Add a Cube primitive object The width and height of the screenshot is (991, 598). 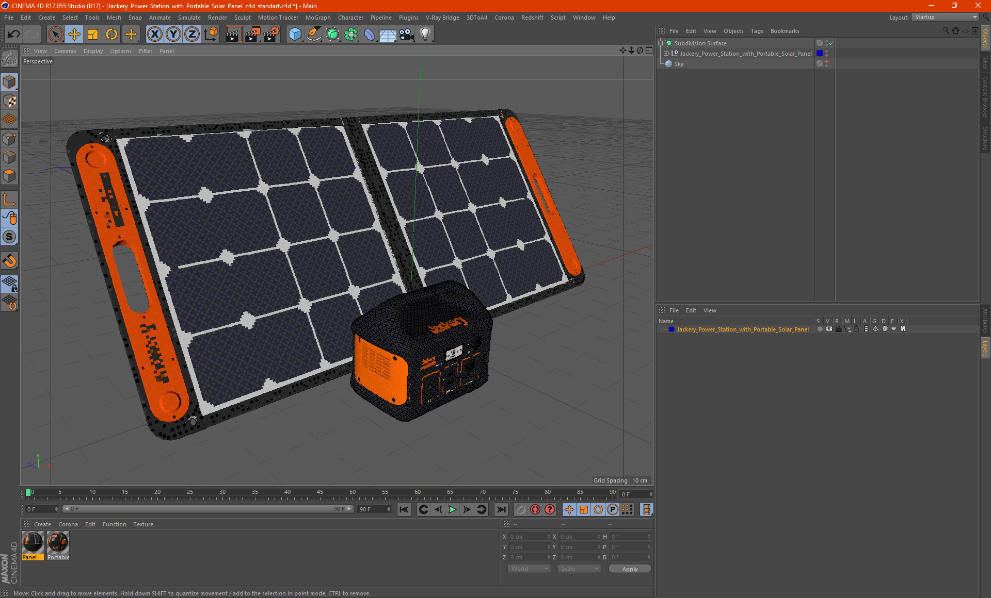tap(295, 35)
